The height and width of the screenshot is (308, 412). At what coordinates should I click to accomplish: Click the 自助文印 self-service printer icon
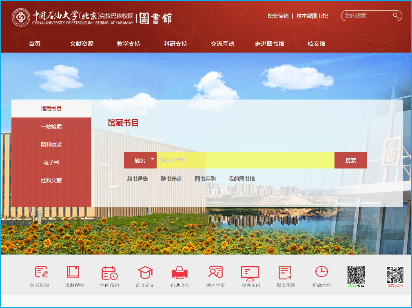[x=180, y=272]
